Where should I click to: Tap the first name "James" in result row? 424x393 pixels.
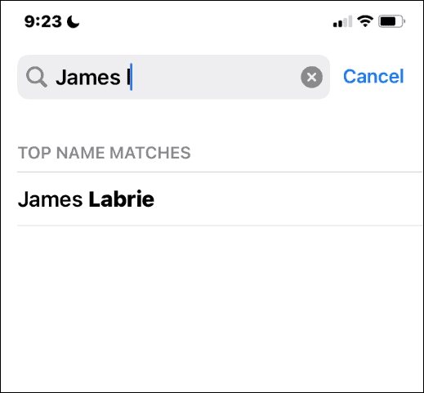[x=50, y=199]
